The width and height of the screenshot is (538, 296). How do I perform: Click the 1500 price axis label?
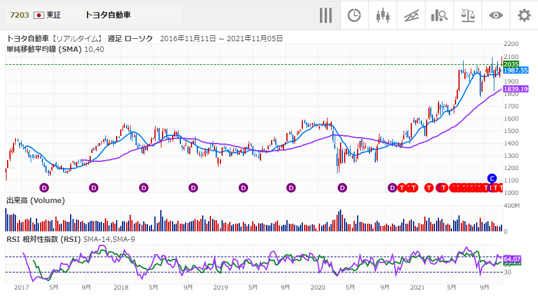(511, 131)
